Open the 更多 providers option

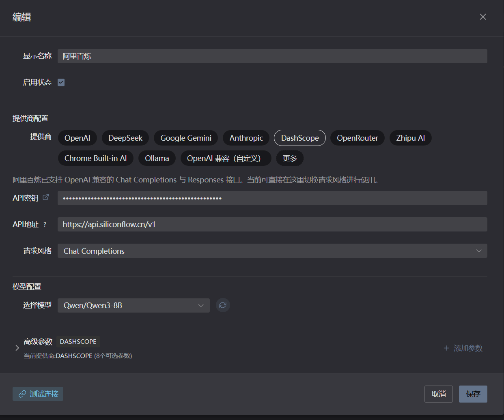290,158
